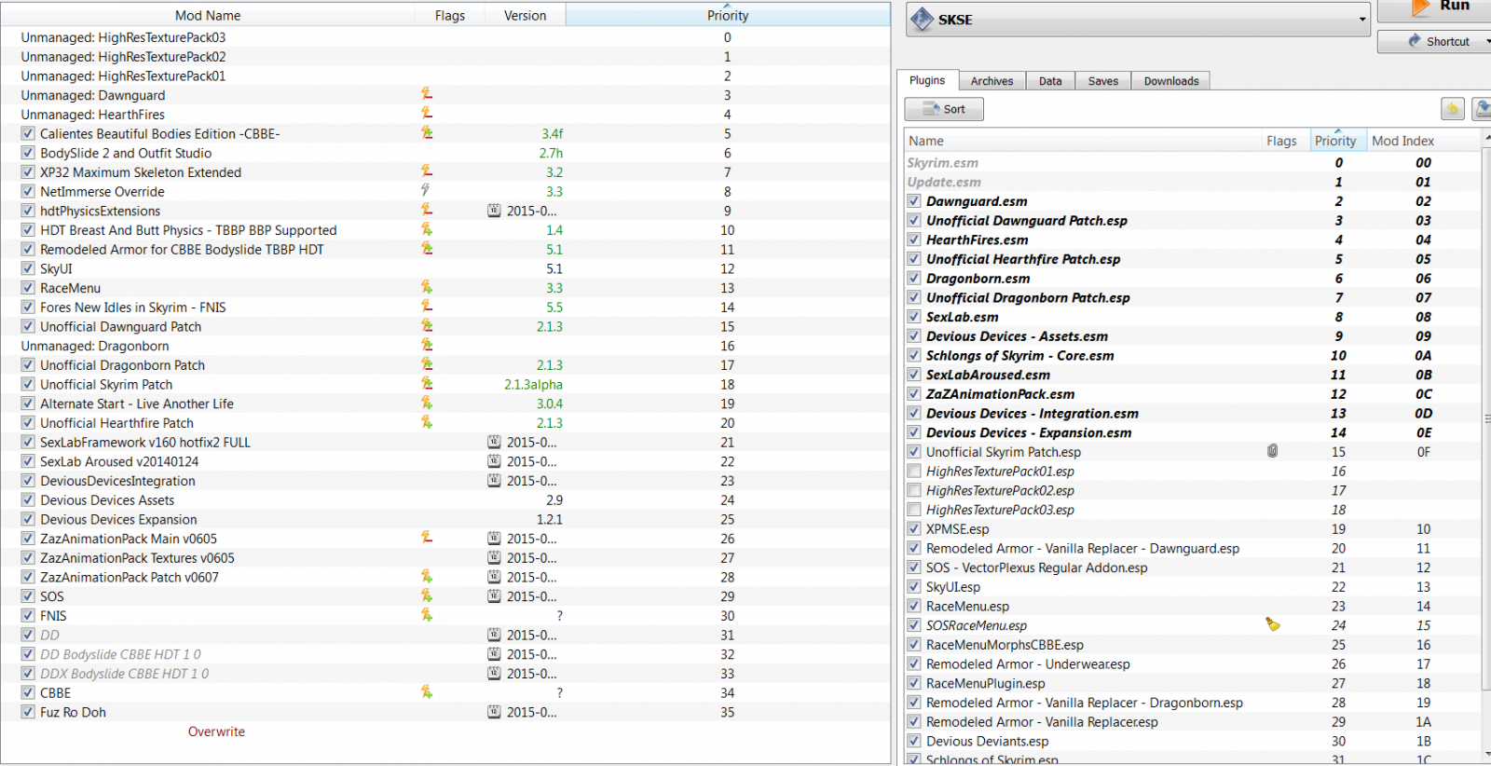Image resolution: width=1491 pixels, height=766 pixels.
Task: Expand the Shortcut dropdown button
Action: click(x=1485, y=41)
